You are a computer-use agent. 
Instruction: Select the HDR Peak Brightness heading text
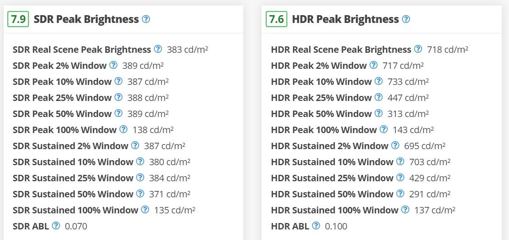346,19
